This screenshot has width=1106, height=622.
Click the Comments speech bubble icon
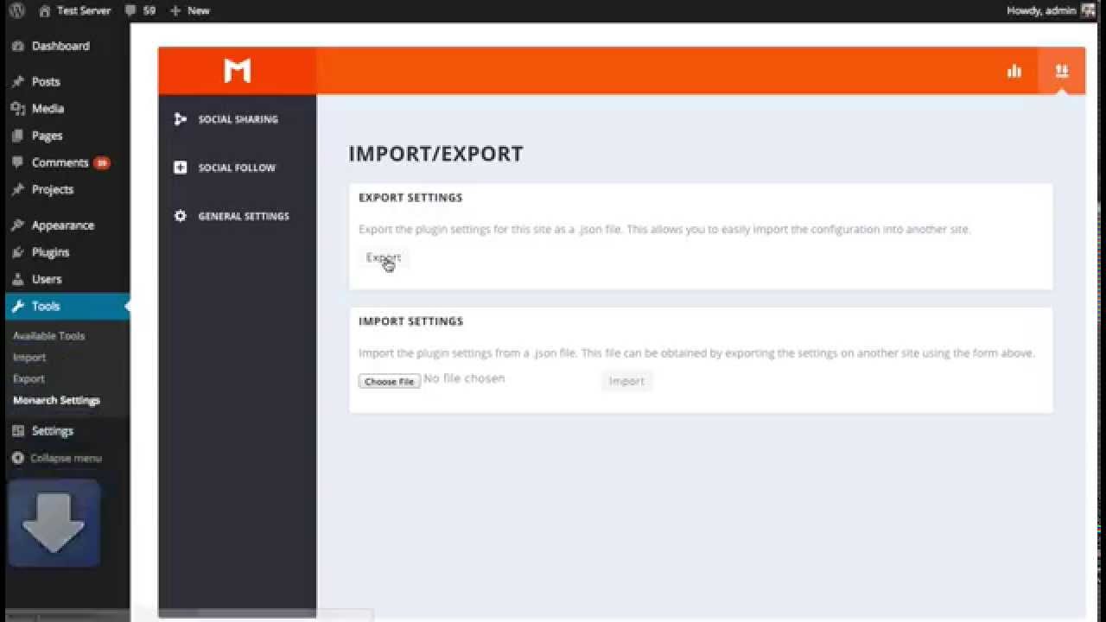[17, 162]
